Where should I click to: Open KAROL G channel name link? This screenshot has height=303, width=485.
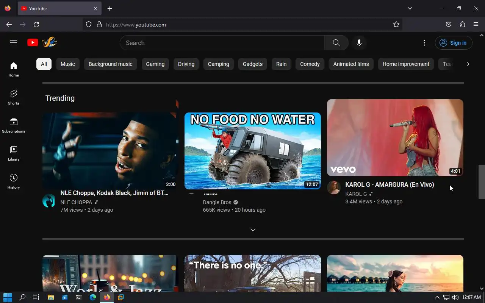point(356,194)
